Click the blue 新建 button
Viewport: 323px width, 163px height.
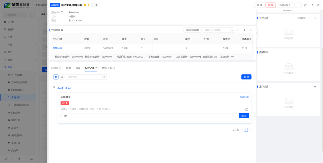[246, 77]
